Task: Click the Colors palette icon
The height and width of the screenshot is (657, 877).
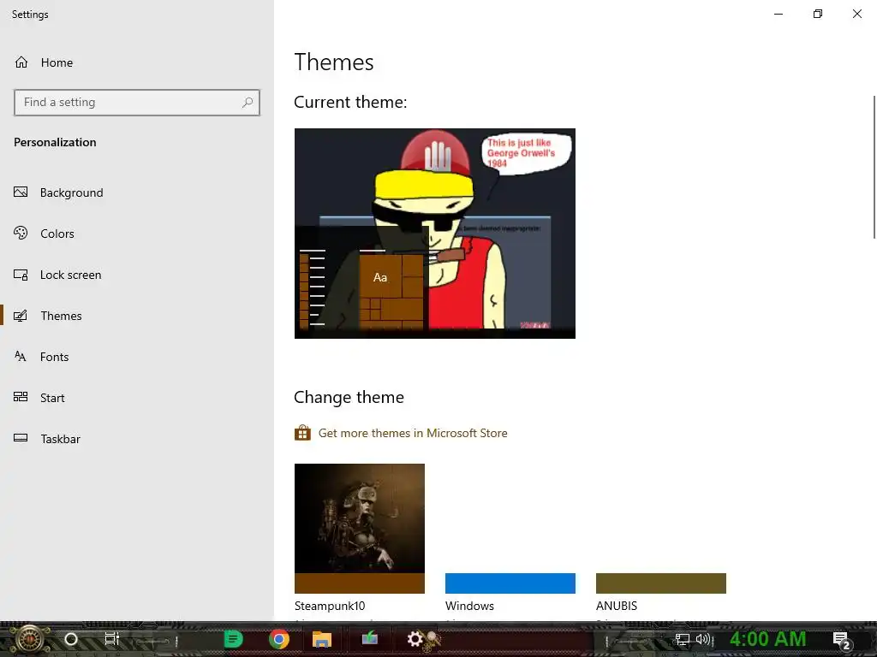Action: (21, 233)
